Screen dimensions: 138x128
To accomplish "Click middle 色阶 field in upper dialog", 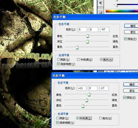I will click(x=94, y=30).
